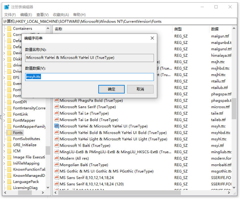Open the 收藏夹(A) menu
This screenshot has width=240, height=199.
point(61,15)
